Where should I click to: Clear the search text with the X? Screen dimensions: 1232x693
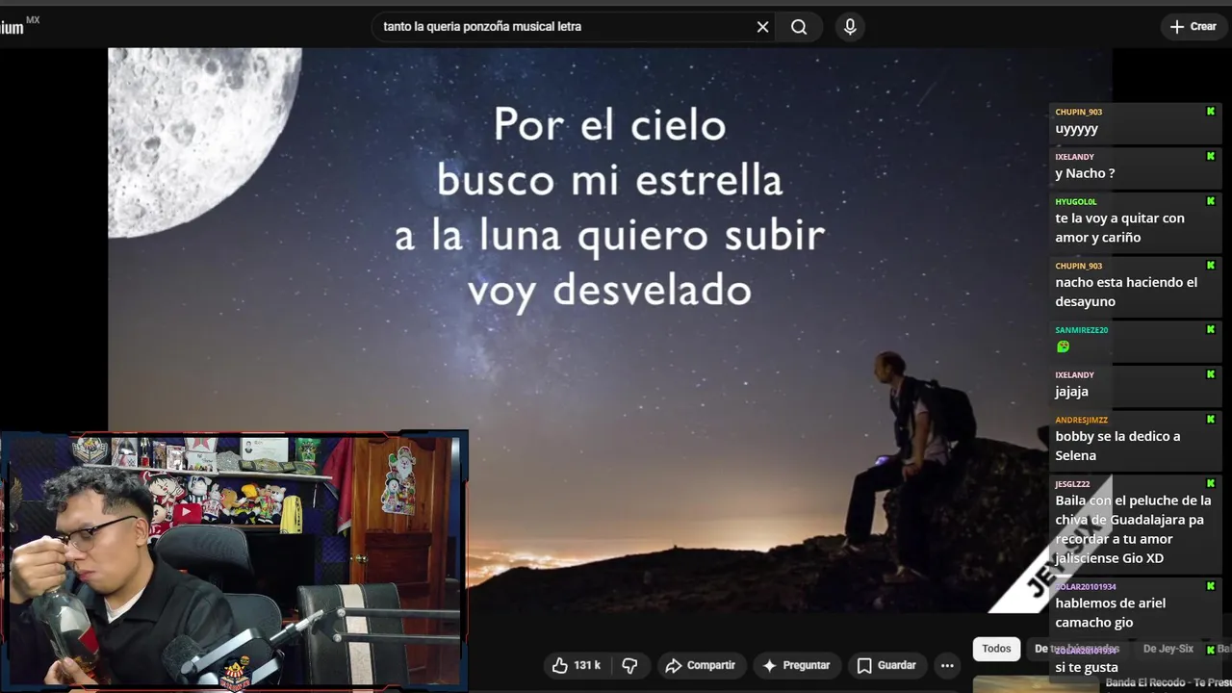coord(762,27)
